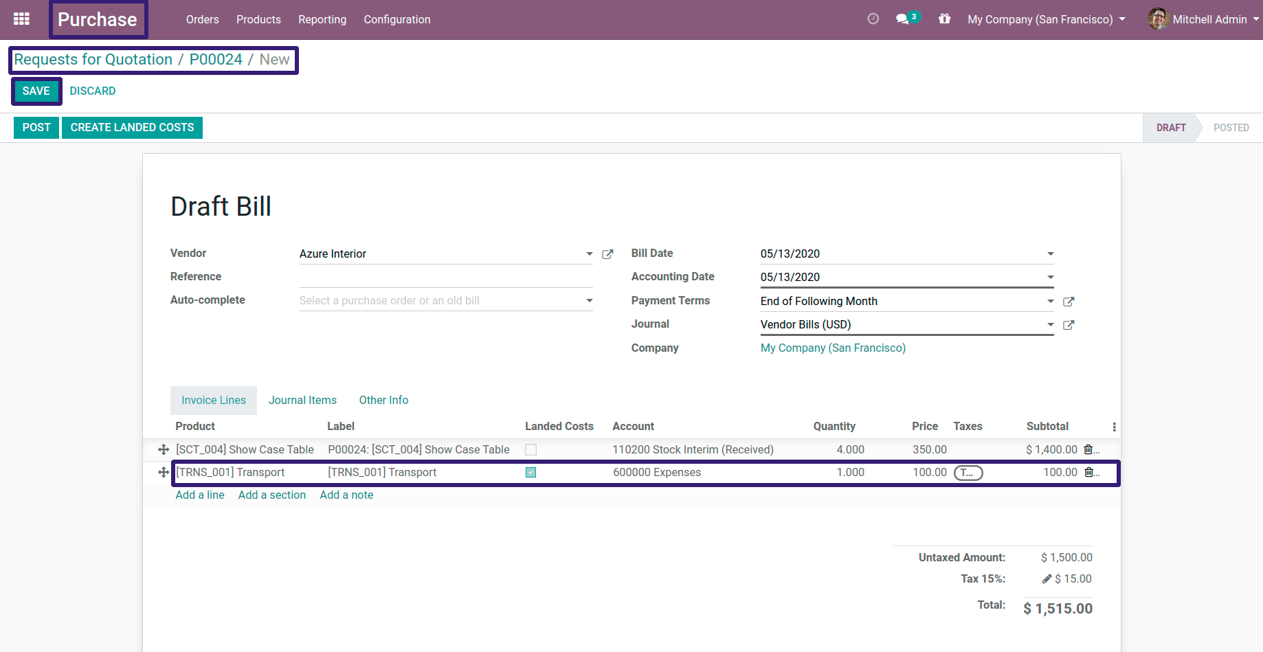
Task: Click Add a section link
Action: click(x=272, y=495)
